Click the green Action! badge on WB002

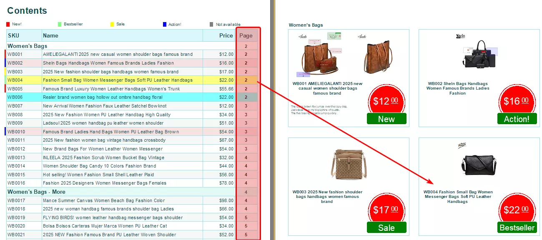point(517,119)
